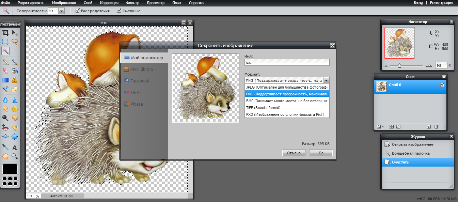Pick the Sponge tool
The width and height of the screenshot is (458, 202).
(x=15, y=109)
